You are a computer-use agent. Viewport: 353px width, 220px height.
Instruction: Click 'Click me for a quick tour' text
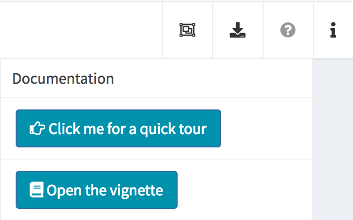pyautogui.click(x=128, y=129)
